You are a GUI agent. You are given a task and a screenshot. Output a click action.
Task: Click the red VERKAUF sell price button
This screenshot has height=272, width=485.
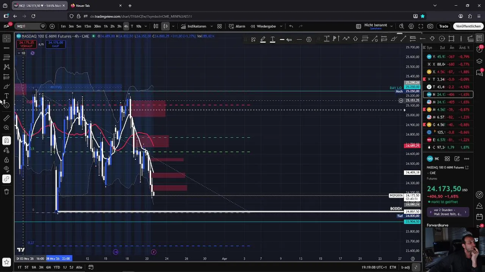[26, 44]
